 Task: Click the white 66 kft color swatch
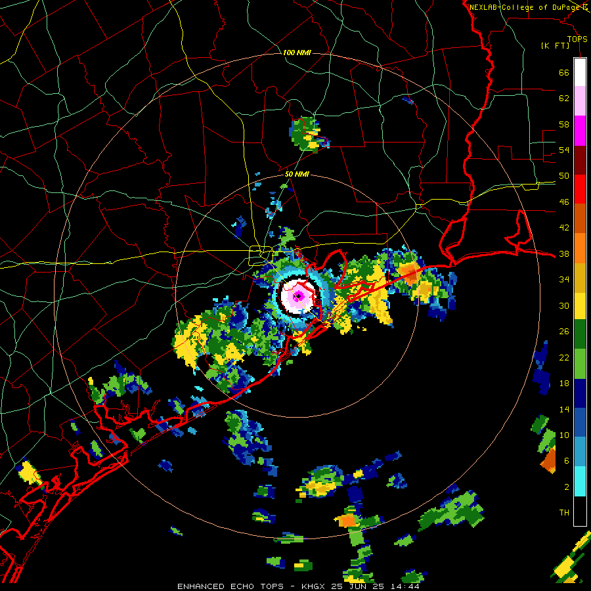point(580,72)
